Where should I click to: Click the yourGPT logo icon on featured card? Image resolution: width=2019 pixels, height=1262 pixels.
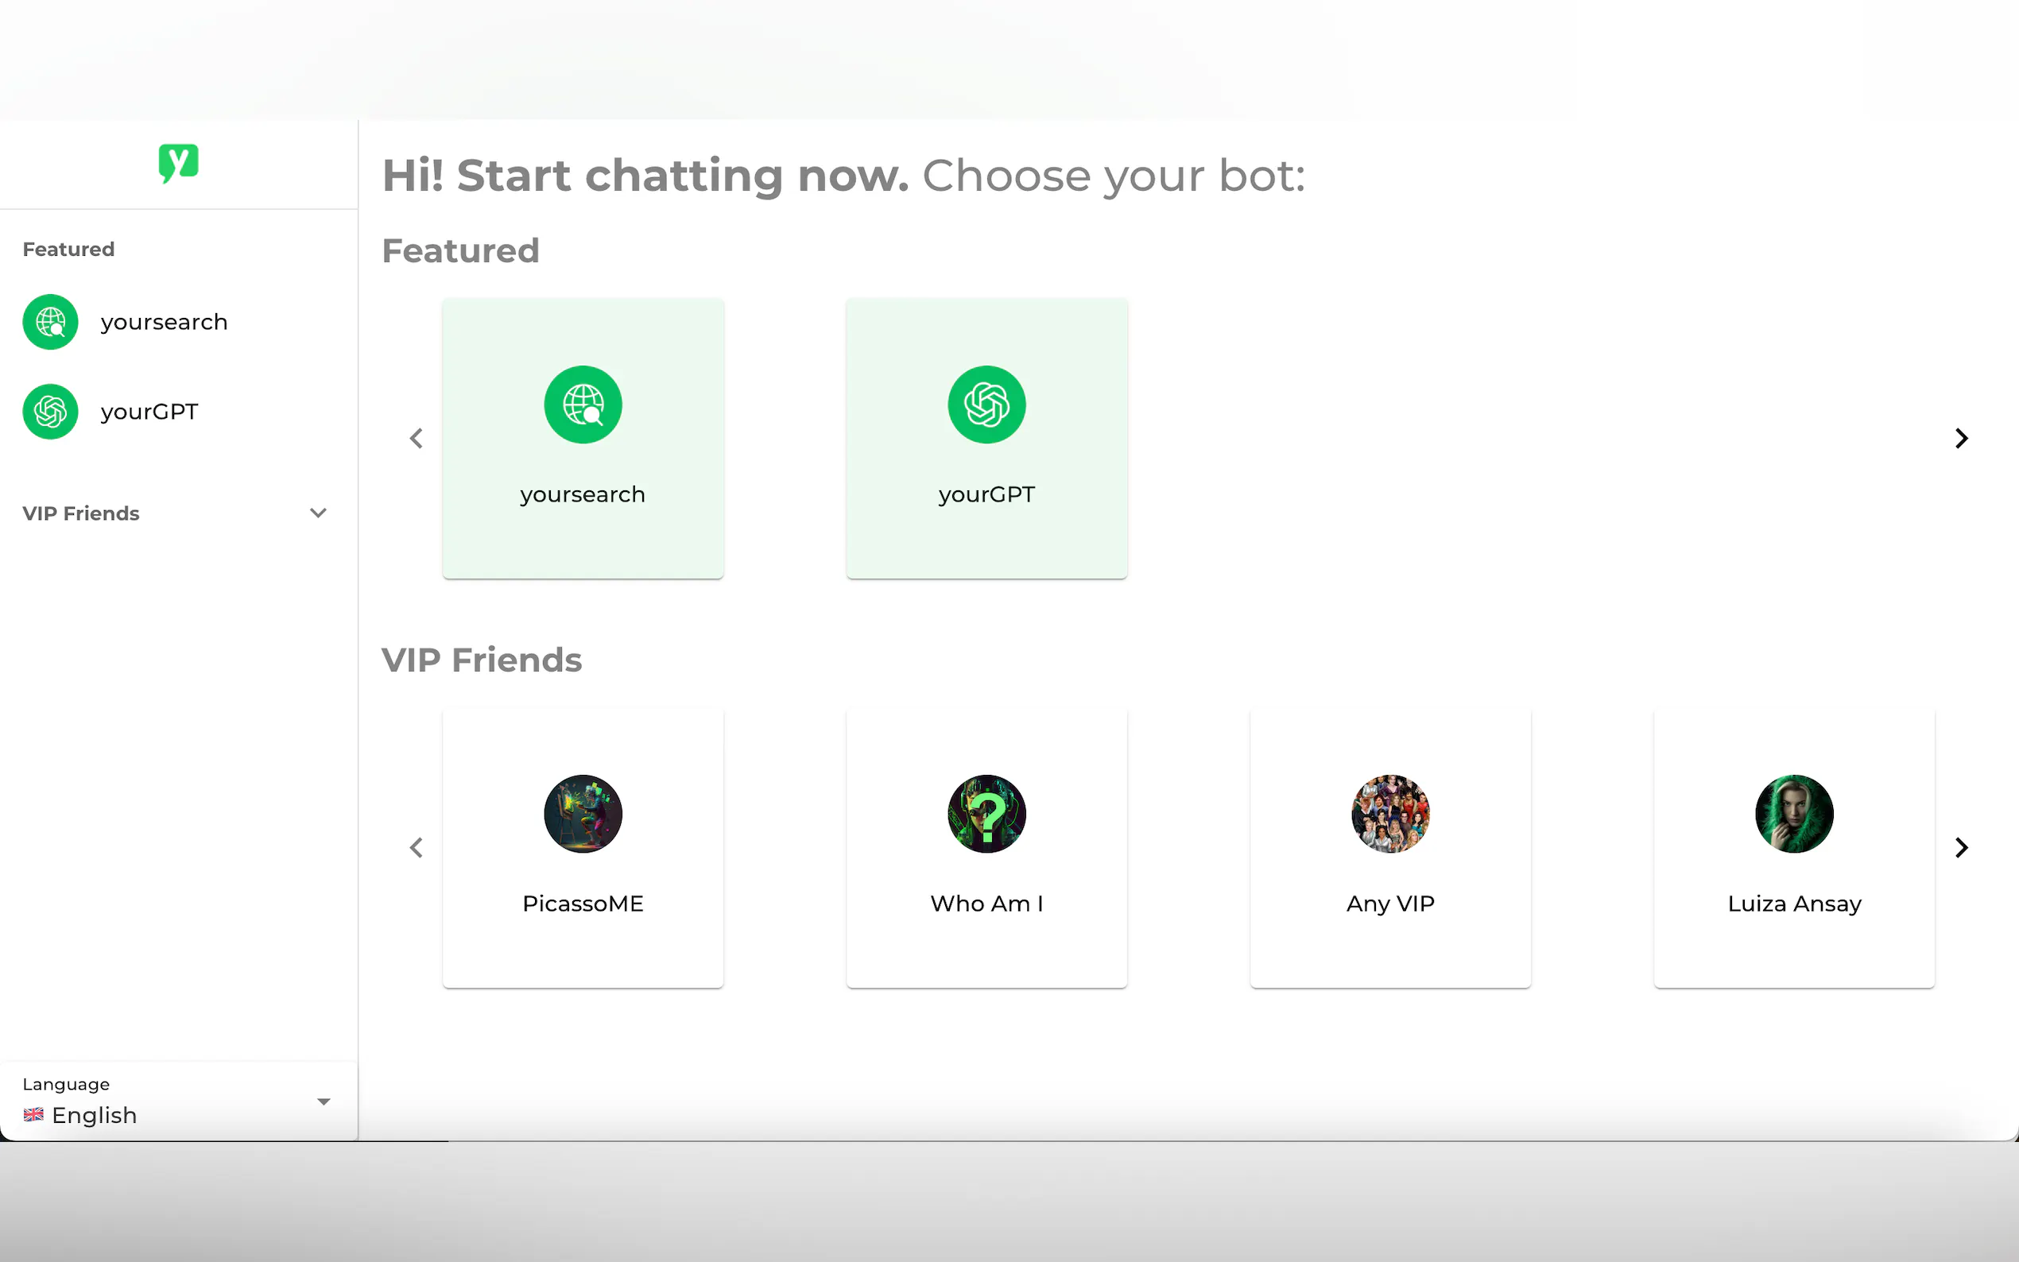click(986, 405)
